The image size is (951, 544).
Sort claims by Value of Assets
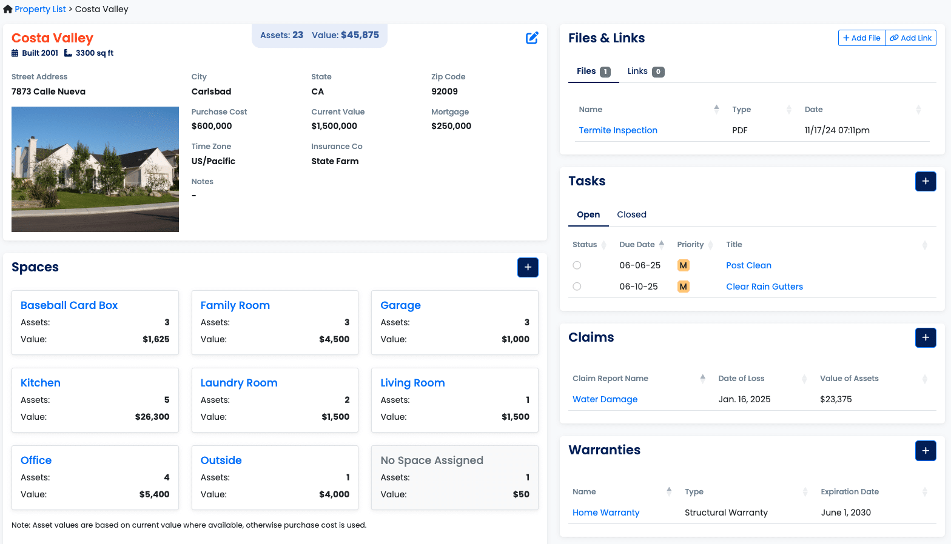coord(873,379)
